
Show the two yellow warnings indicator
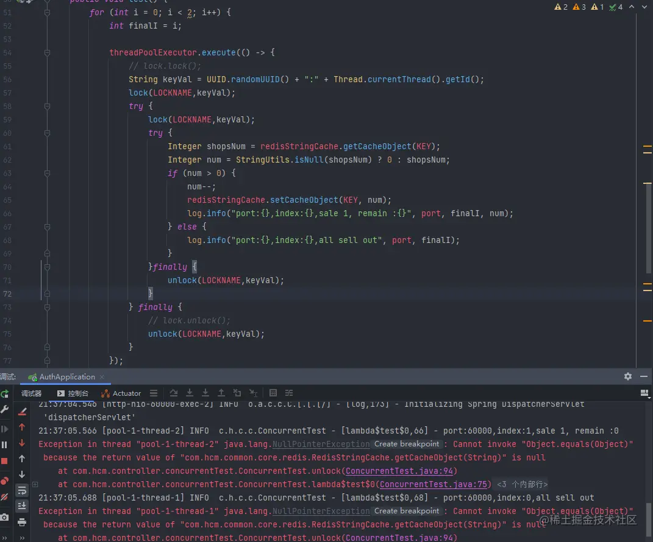point(560,7)
